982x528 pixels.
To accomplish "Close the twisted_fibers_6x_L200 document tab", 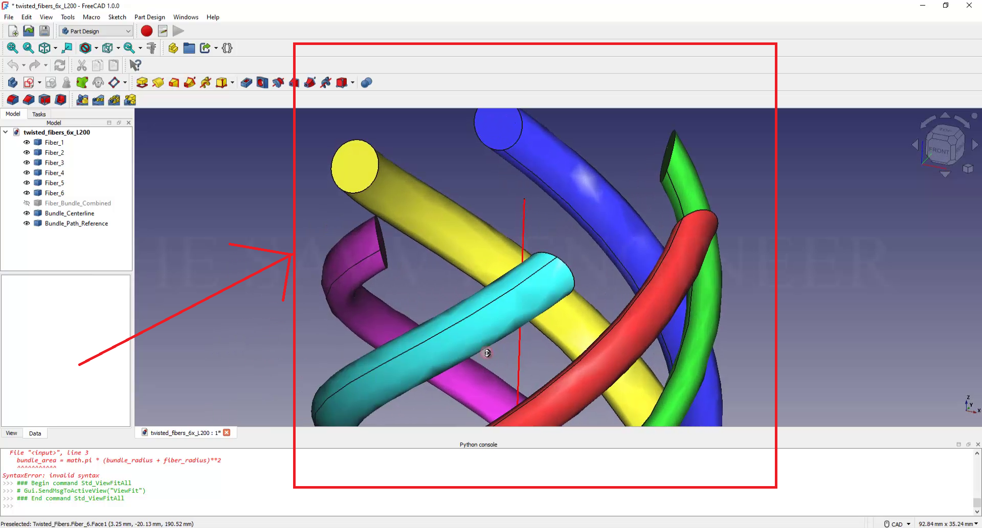I will (227, 433).
